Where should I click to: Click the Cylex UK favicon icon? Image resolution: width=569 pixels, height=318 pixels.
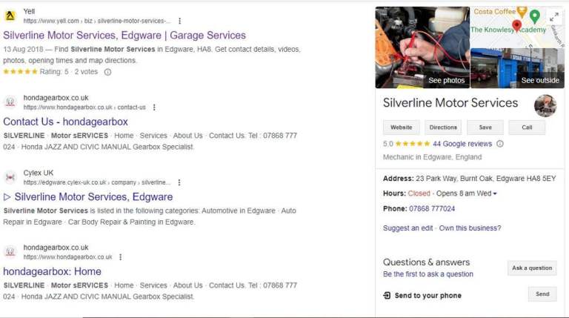tap(10, 177)
